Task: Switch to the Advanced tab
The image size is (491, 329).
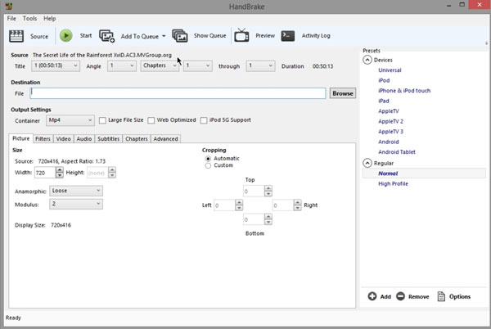Action: (165, 138)
